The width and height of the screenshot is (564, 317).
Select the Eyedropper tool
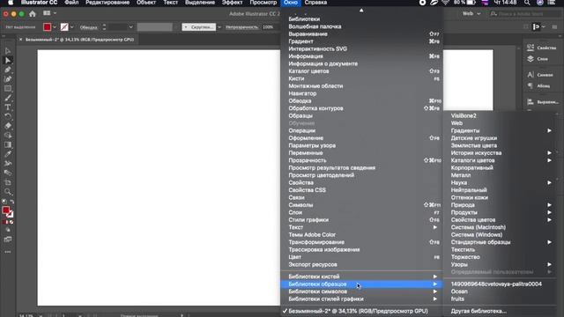[x=8, y=154]
